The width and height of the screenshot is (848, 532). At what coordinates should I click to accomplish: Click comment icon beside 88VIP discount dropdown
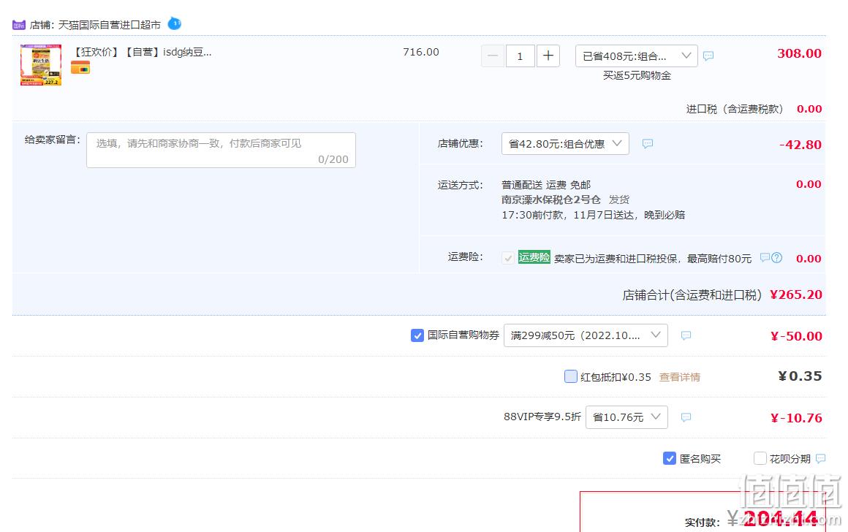[686, 417]
